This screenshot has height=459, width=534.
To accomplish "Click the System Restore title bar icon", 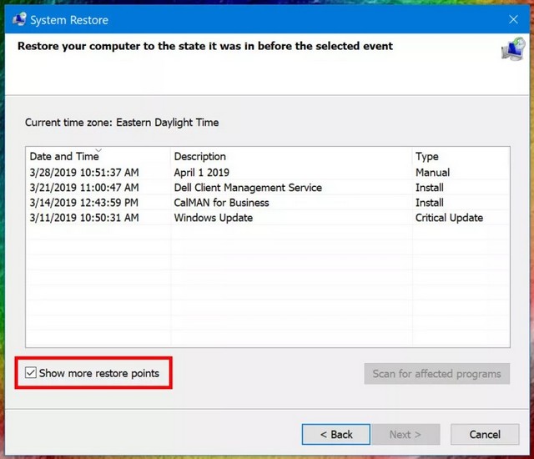I will tap(19, 19).
